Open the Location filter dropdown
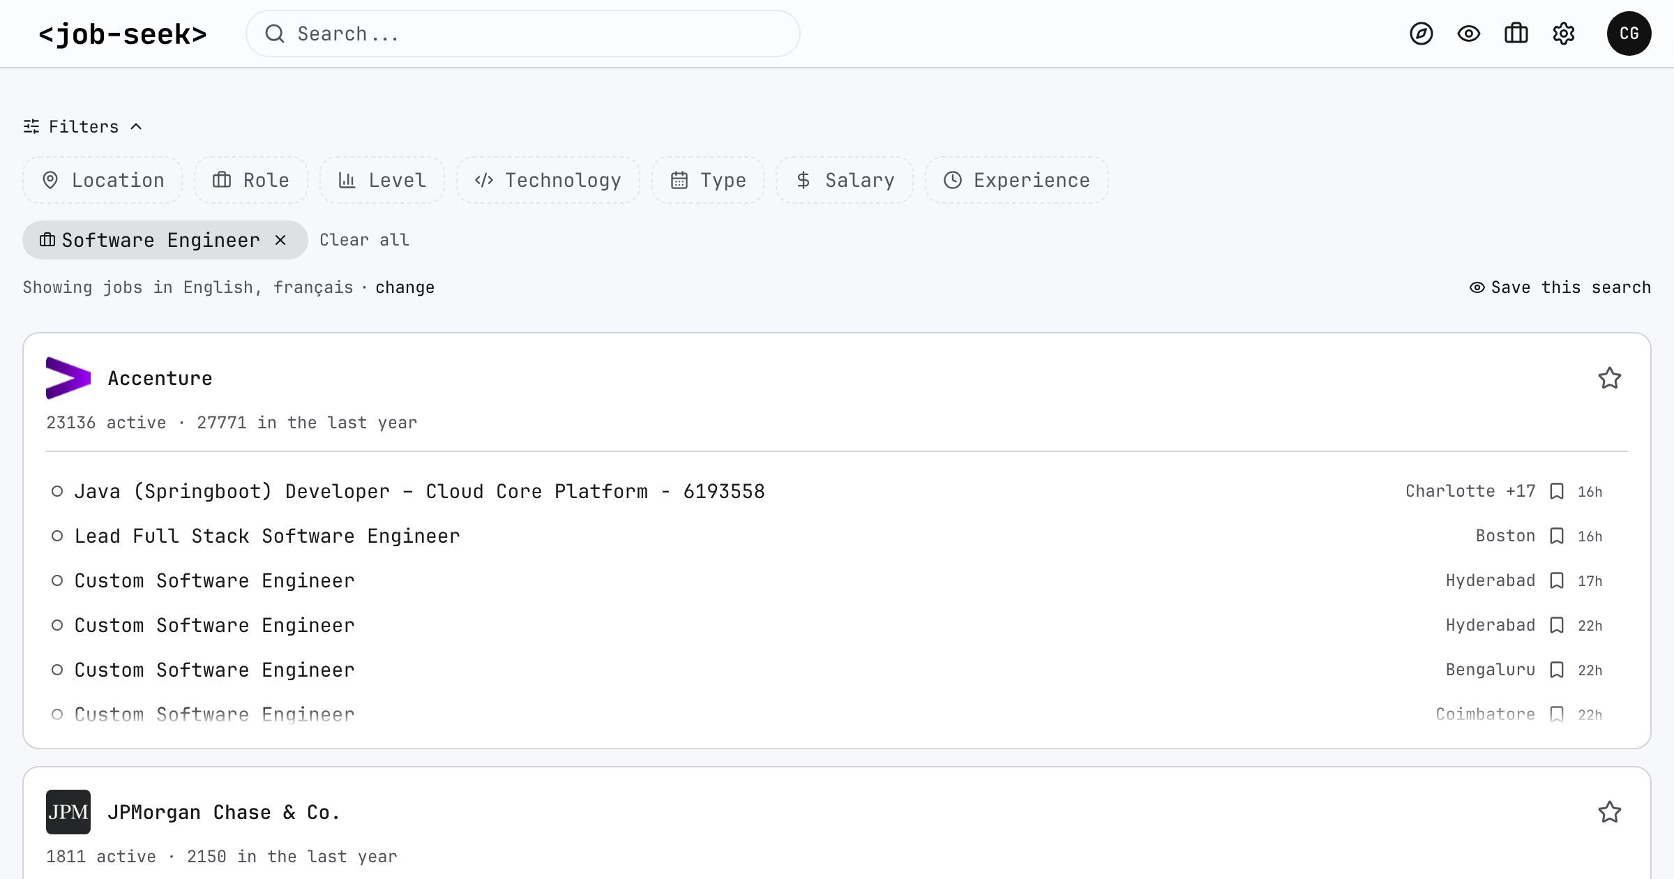The height and width of the screenshot is (879, 1674). [103, 180]
